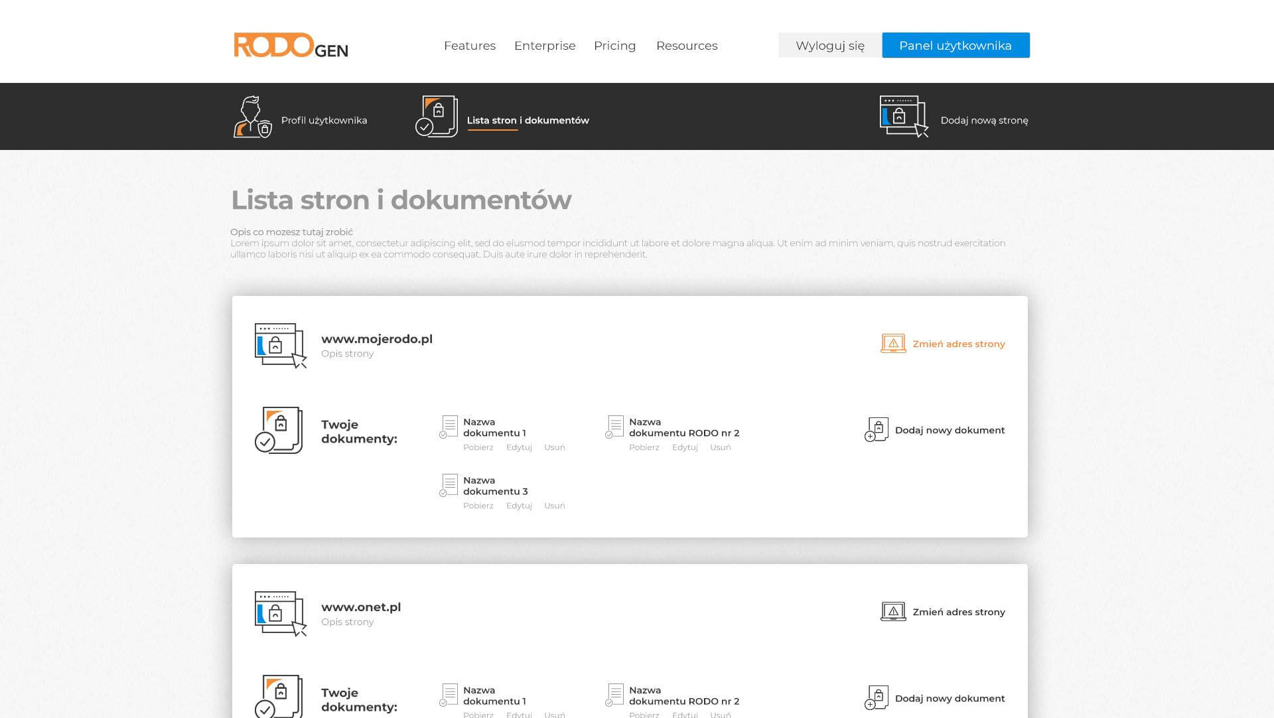This screenshot has height=718, width=1274.
Task: Click the document icon beside Nazwa dokumentu 3
Action: 449,485
